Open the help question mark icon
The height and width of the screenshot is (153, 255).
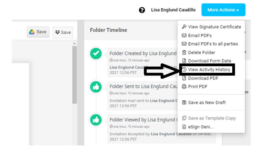[142, 10]
